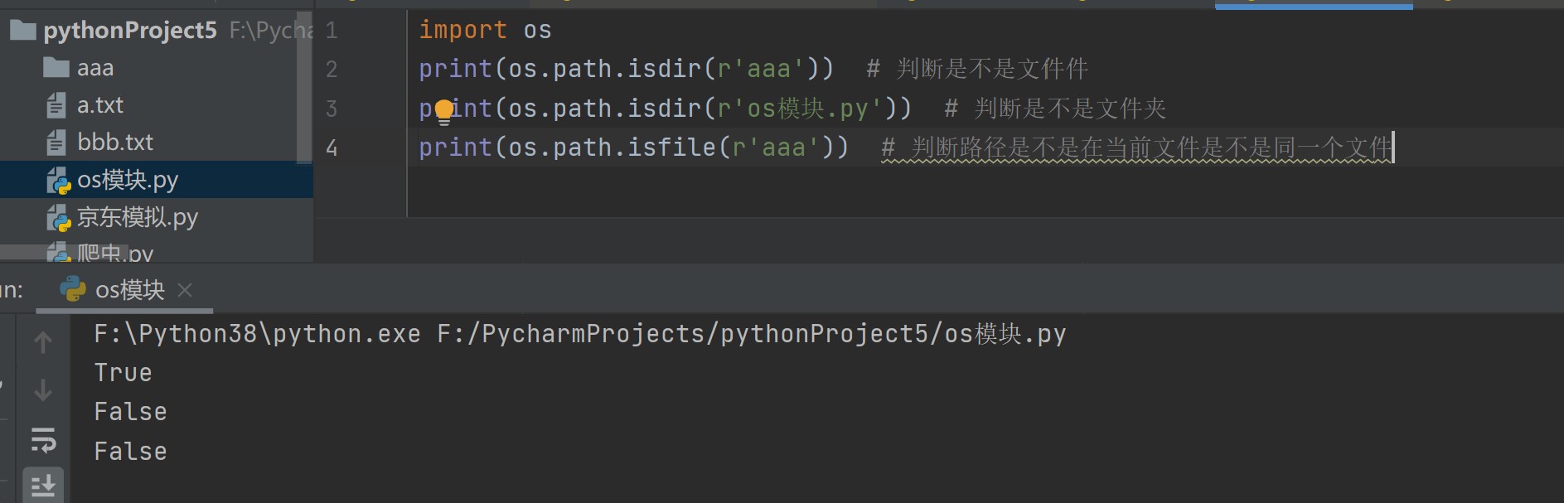Screen dimensions: 1564x503
Task: Click the Down the Stack Trace arrow
Action: 43,389
